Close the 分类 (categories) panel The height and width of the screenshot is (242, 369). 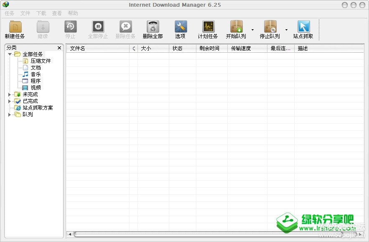(59, 48)
